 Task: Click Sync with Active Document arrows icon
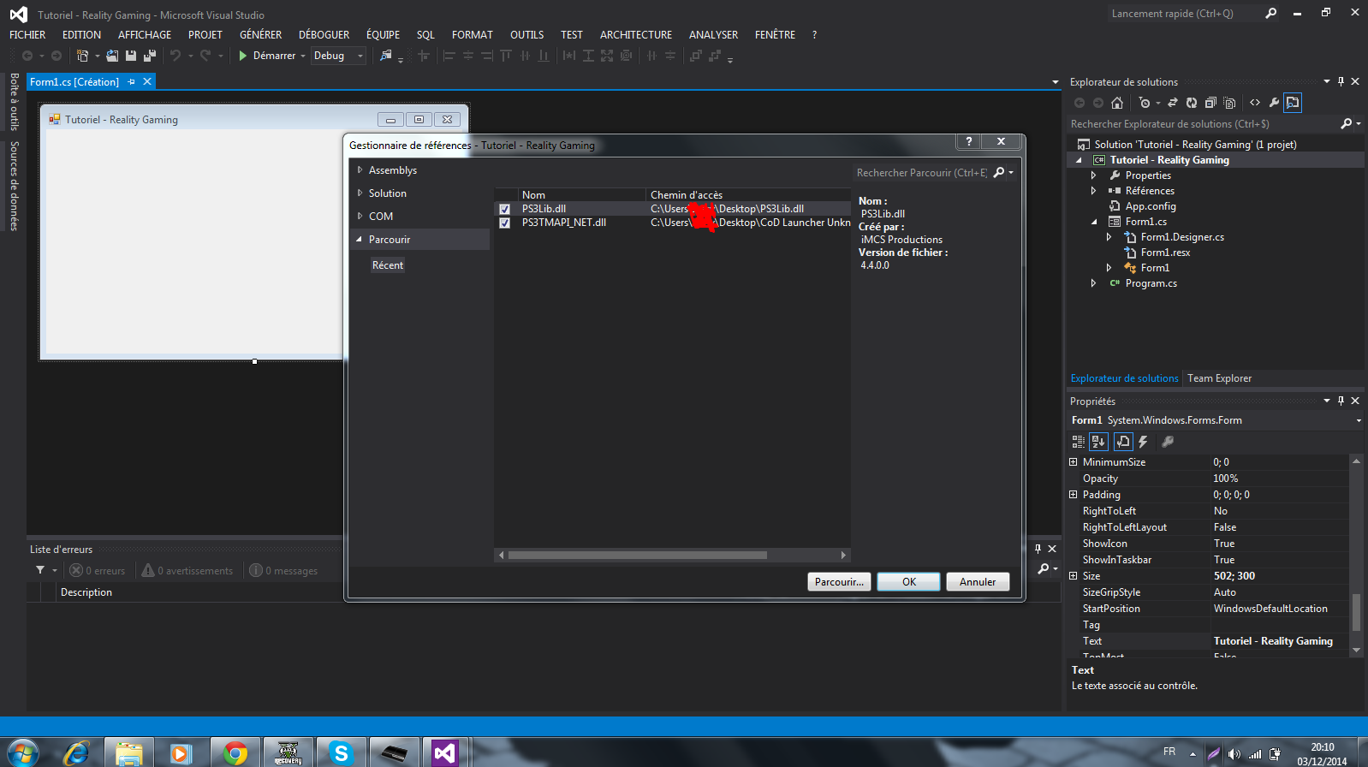tap(1173, 103)
